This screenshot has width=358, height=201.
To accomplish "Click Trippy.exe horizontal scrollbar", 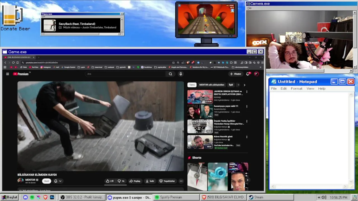I will (x=81, y=34).
